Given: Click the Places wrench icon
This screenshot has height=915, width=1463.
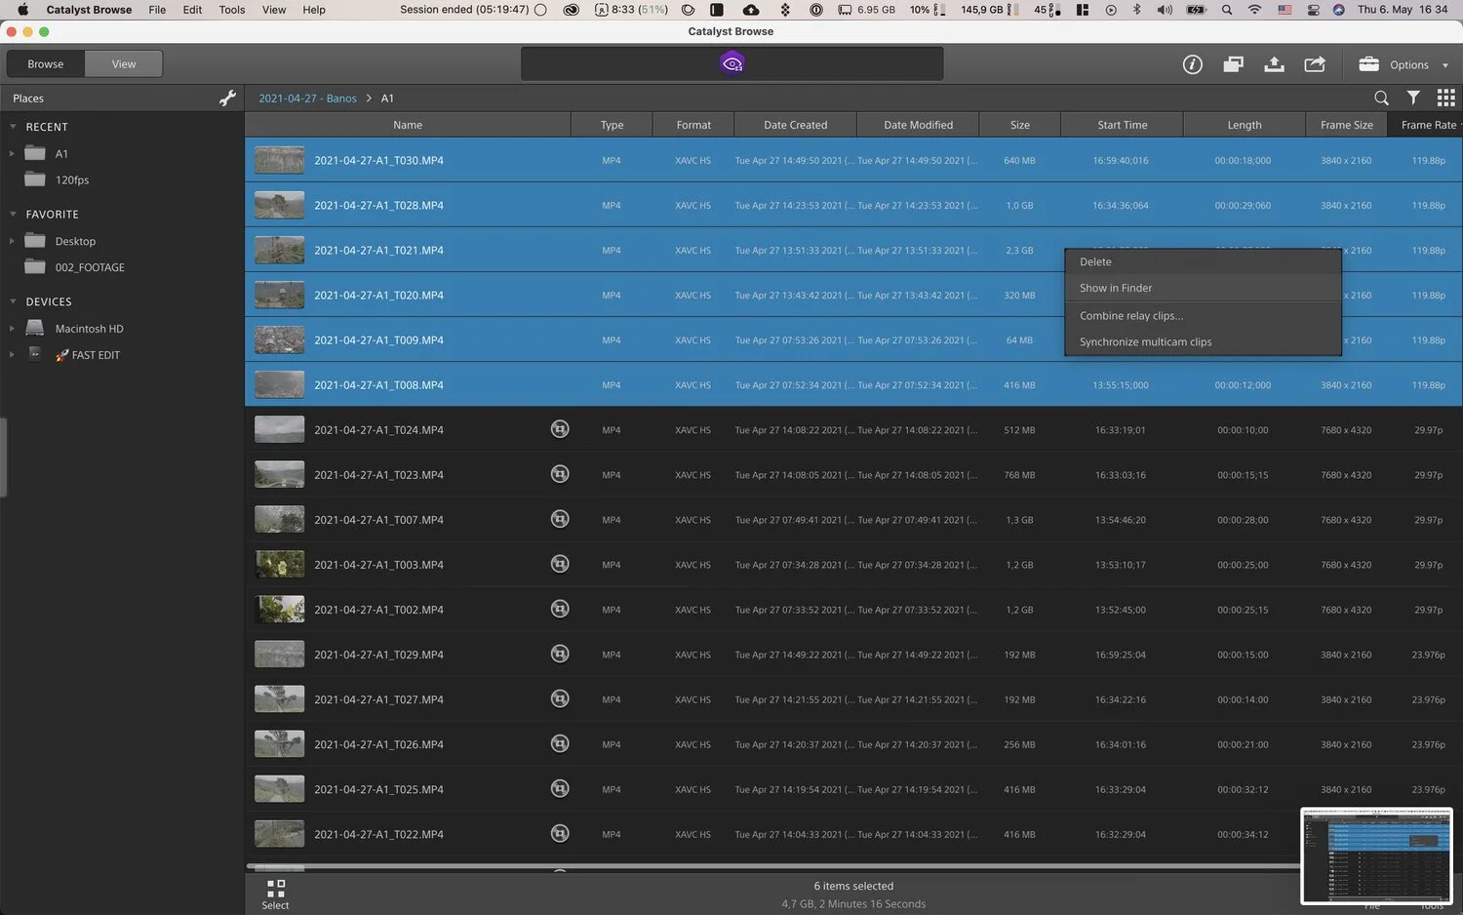Looking at the screenshot, I should pos(227,98).
